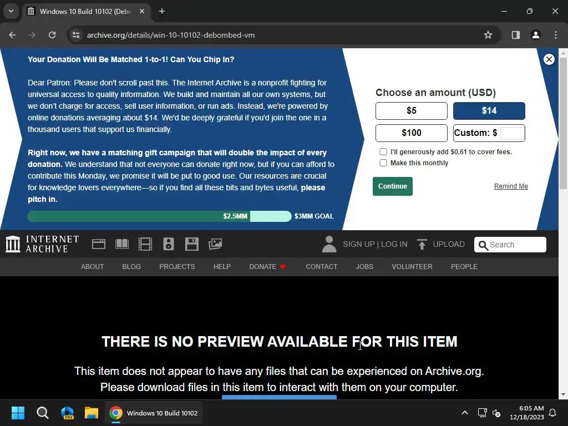The width and height of the screenshot is (568, 426).
Task: Open the notifications bell
Action: click(x=553, y=413)
